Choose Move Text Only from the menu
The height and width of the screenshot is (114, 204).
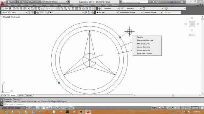coord(143,44)
